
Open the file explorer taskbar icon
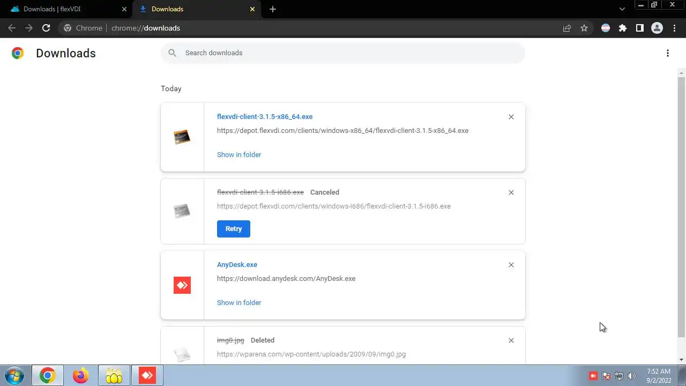[114, 376]
